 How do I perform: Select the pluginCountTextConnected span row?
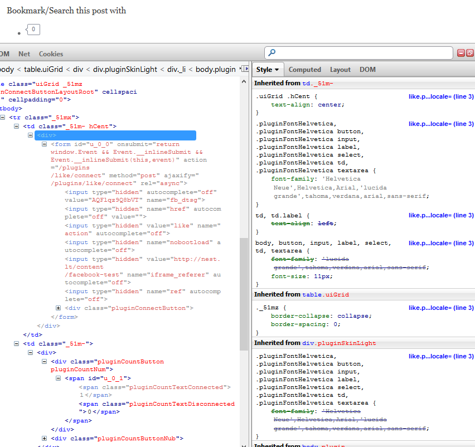[155, 391]
